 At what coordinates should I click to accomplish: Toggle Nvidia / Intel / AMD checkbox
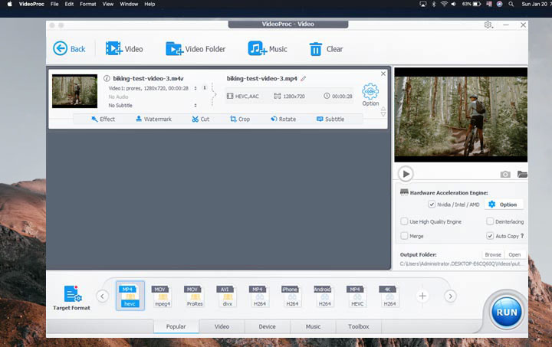point(432,205)
